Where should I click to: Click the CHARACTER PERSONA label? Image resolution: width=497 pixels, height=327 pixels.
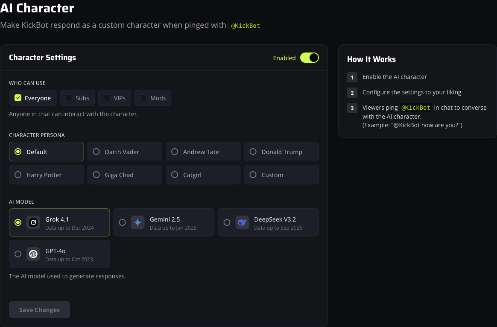pyautogui.click(x=37, y=135)
